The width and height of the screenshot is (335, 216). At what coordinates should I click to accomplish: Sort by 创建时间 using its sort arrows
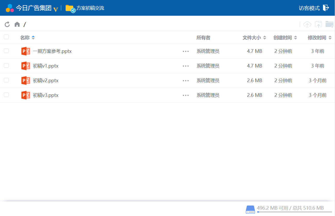click(x=296, y=38)
